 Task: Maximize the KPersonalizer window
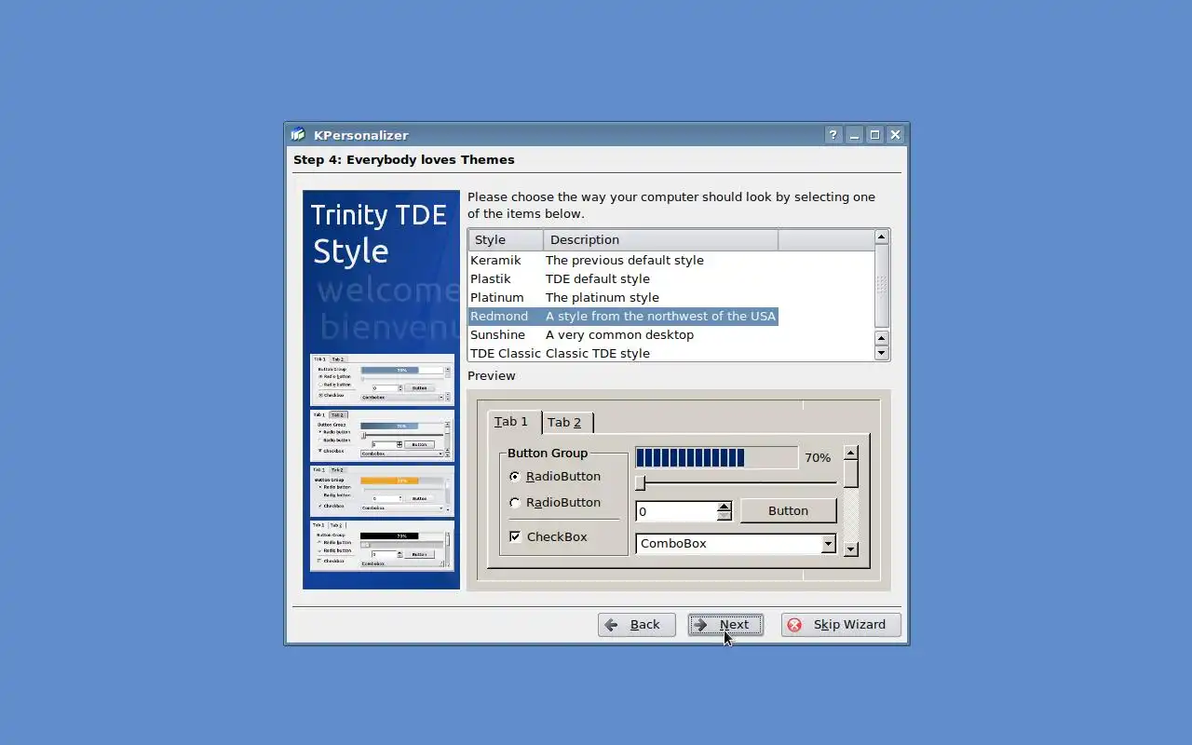[874, 135]
